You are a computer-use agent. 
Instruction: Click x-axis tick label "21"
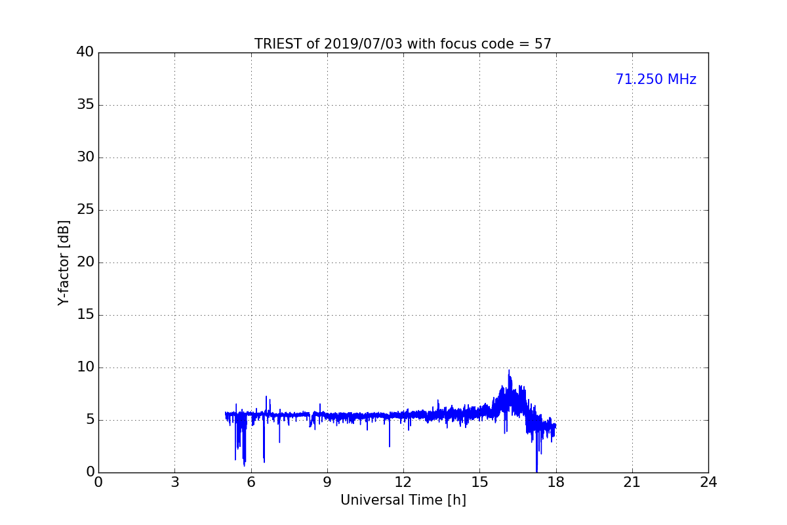point(632,482)
